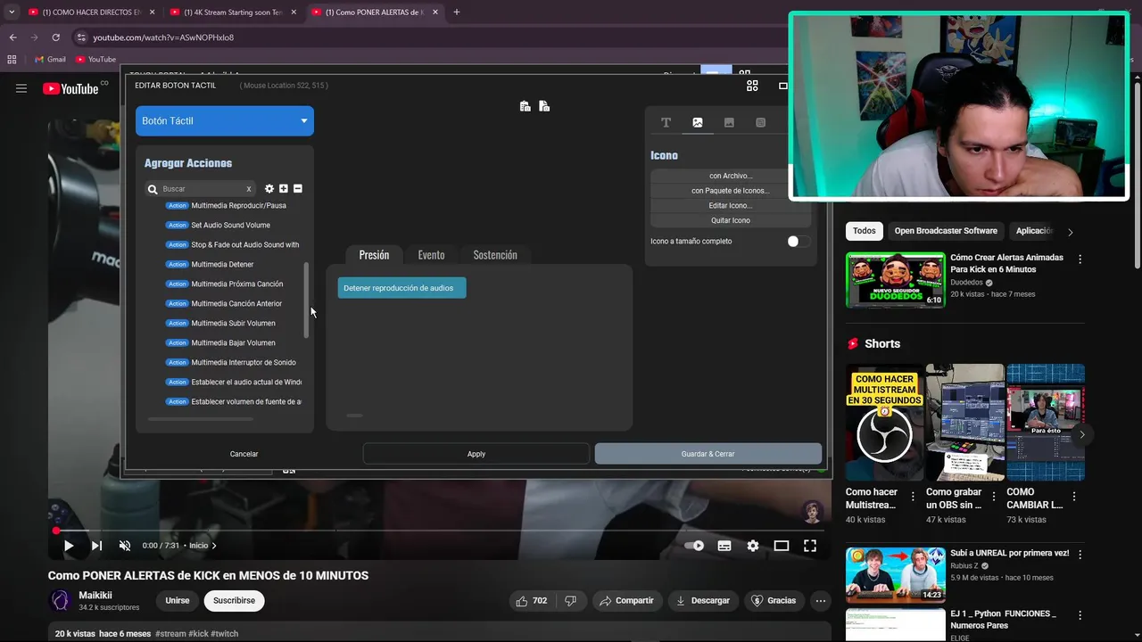
Task: Click Cancelar in the edit dialog
Action: pos(244,454)
